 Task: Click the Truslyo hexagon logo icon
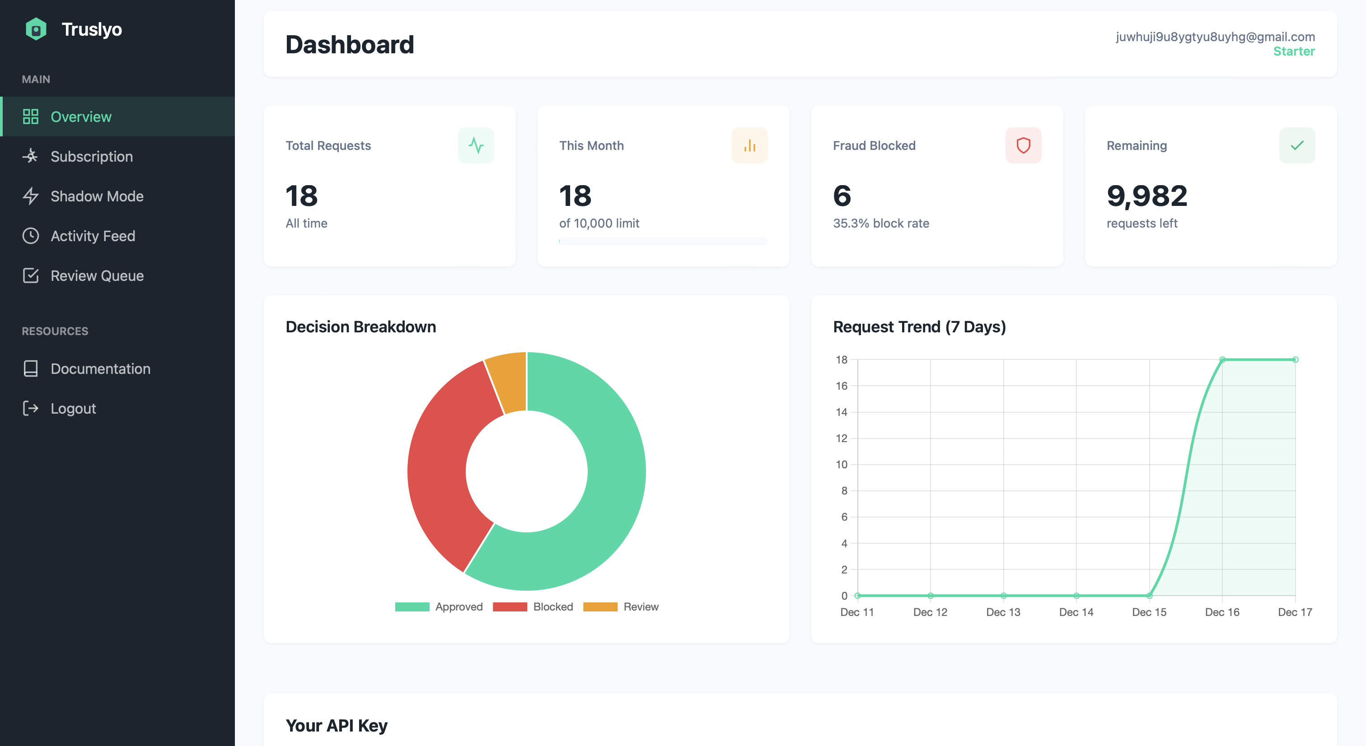pyautogui.click(x=36, y=29)
